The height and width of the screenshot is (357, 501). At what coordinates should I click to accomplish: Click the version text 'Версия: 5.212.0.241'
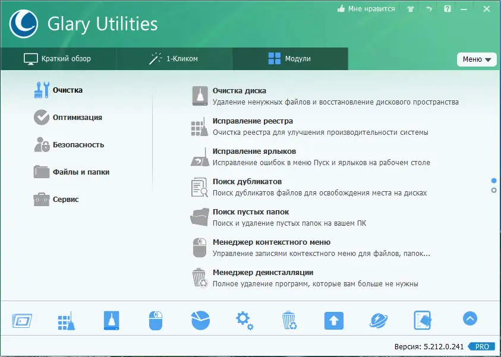[428, 346]
